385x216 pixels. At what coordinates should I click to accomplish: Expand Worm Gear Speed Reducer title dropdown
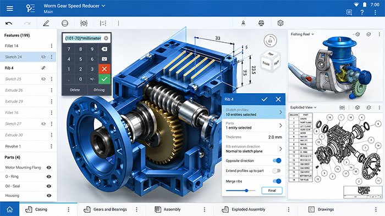point(103,5)
